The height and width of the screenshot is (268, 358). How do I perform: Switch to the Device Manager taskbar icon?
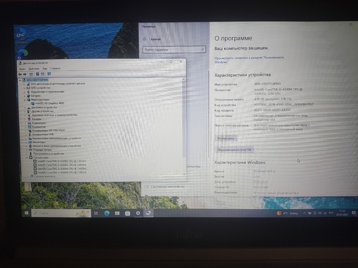click(x=149, y=213)
